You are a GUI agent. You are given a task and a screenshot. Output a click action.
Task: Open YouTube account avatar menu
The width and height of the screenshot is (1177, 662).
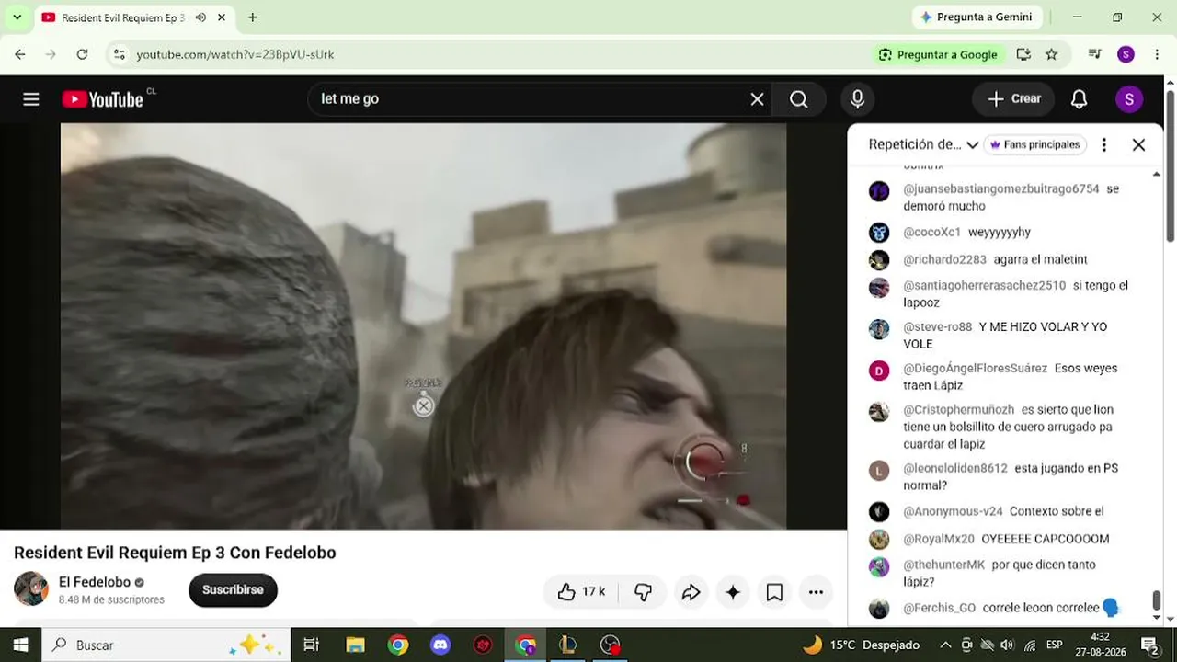coord(1129,99)
